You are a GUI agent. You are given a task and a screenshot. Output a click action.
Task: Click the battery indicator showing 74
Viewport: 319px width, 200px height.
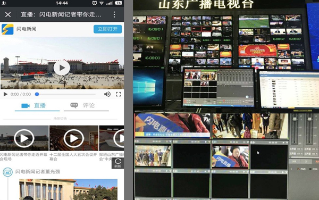pyautogui.click(x=119, y=3)
